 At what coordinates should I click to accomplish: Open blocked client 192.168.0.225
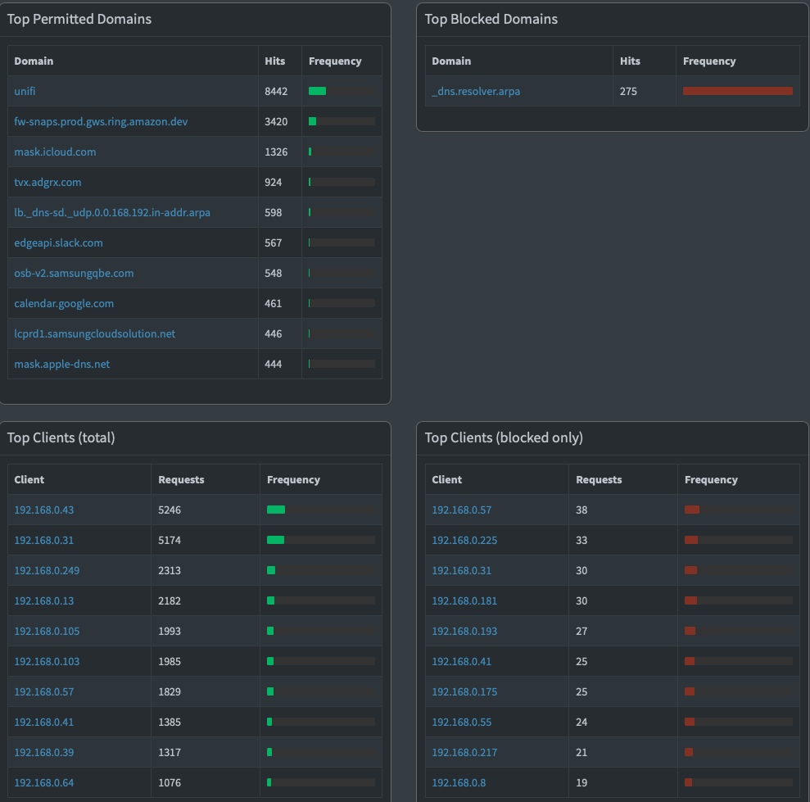point(464,540)
